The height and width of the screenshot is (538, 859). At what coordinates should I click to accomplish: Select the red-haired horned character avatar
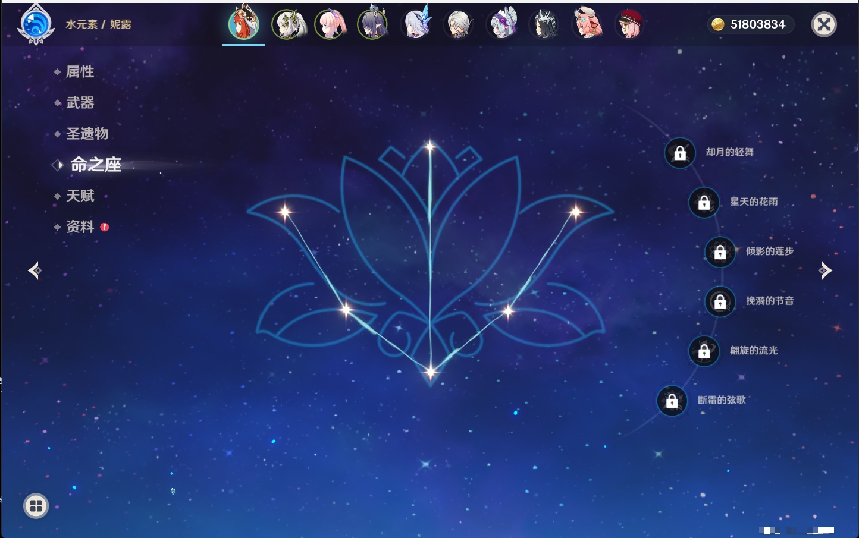(x=244, y=24)
